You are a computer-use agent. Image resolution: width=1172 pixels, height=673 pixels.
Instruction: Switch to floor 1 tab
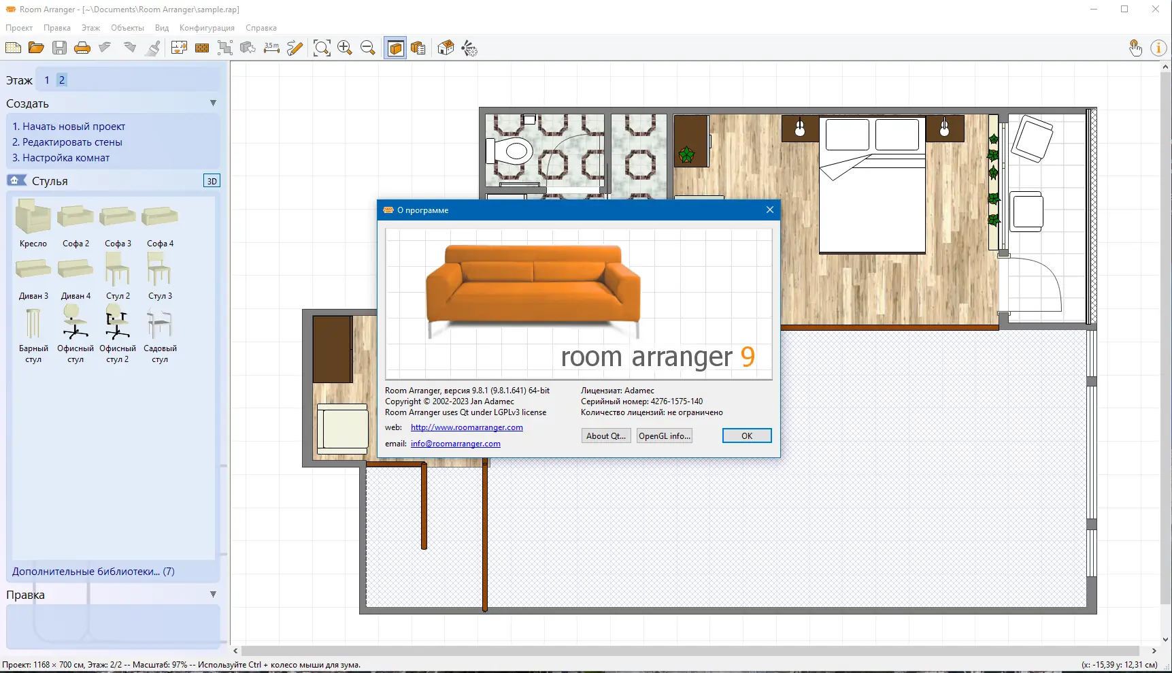coord(47,80)
